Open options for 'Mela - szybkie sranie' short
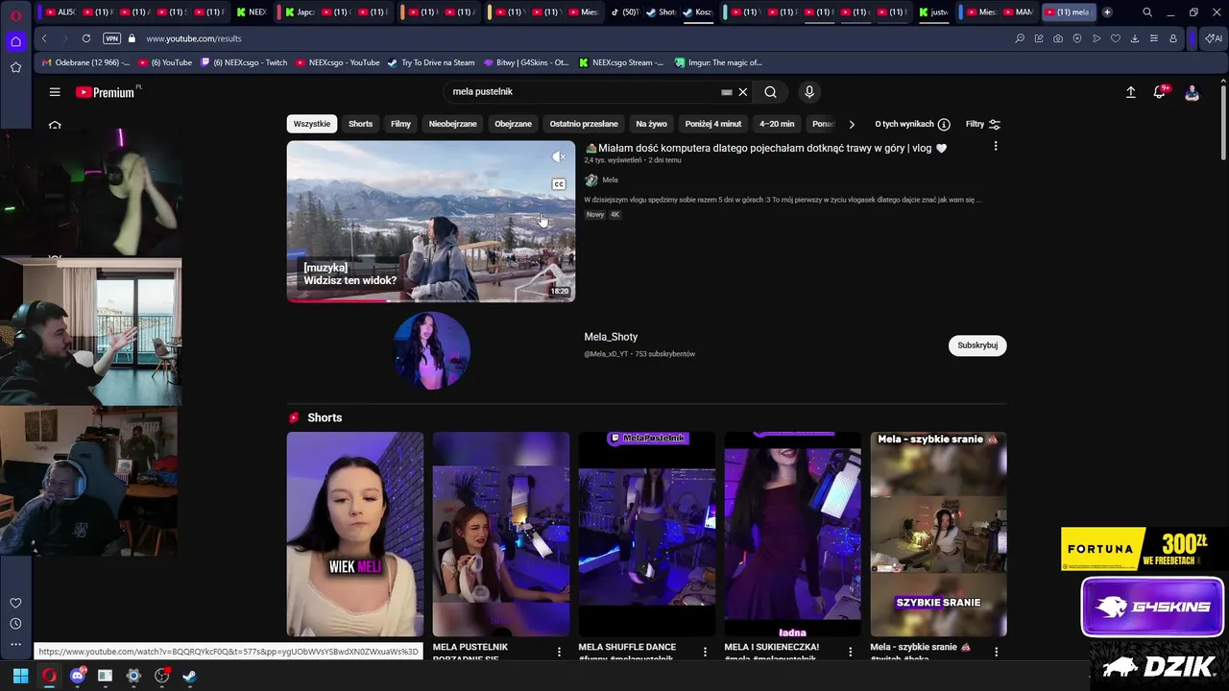The height and width of the screenshot is (691, 1229). point(996,652)
